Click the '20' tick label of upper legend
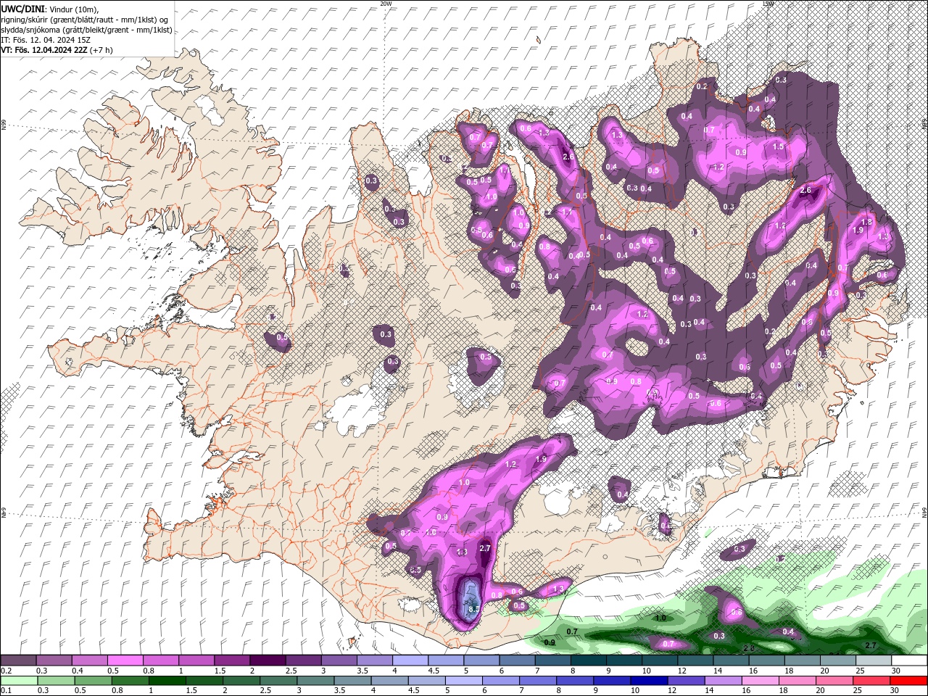The width and height of the screenshot is (928, 696). (x=824, y=671)
